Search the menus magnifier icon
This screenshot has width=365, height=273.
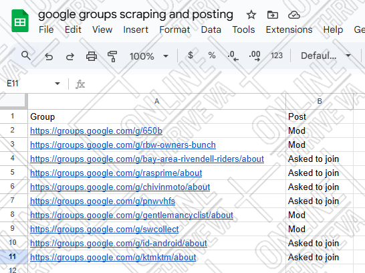[x=25, y=56]
